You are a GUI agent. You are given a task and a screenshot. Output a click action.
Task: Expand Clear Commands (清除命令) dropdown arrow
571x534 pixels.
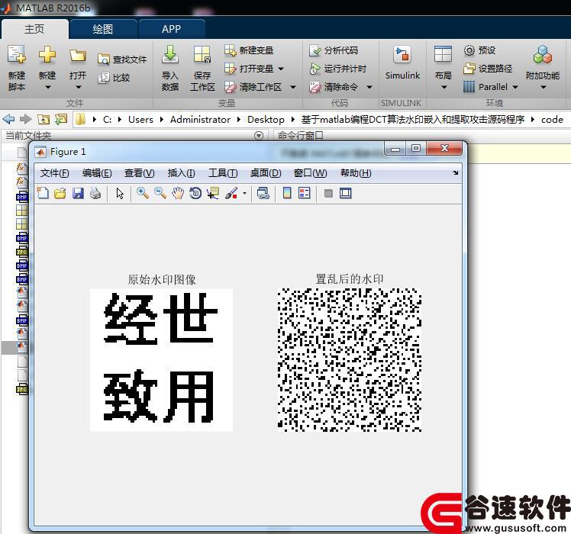coord(369,87)
